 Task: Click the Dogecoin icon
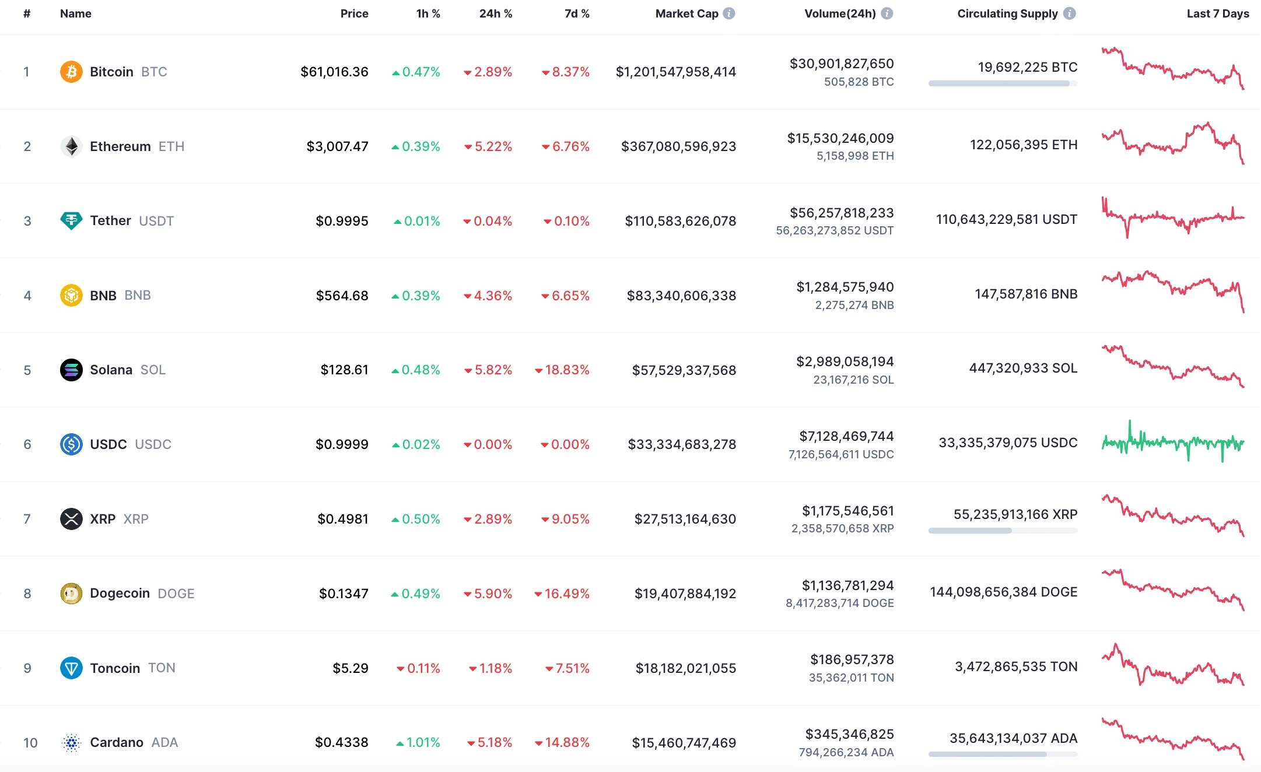(x=71, y=594)
